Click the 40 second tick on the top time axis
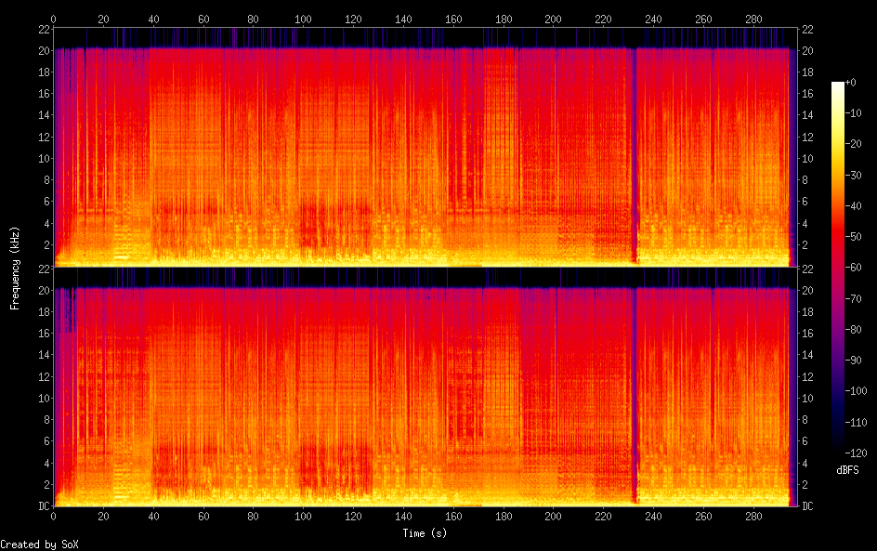Image resolution: width=877 pixels, height=551 pixels. (x=153, y=19)
